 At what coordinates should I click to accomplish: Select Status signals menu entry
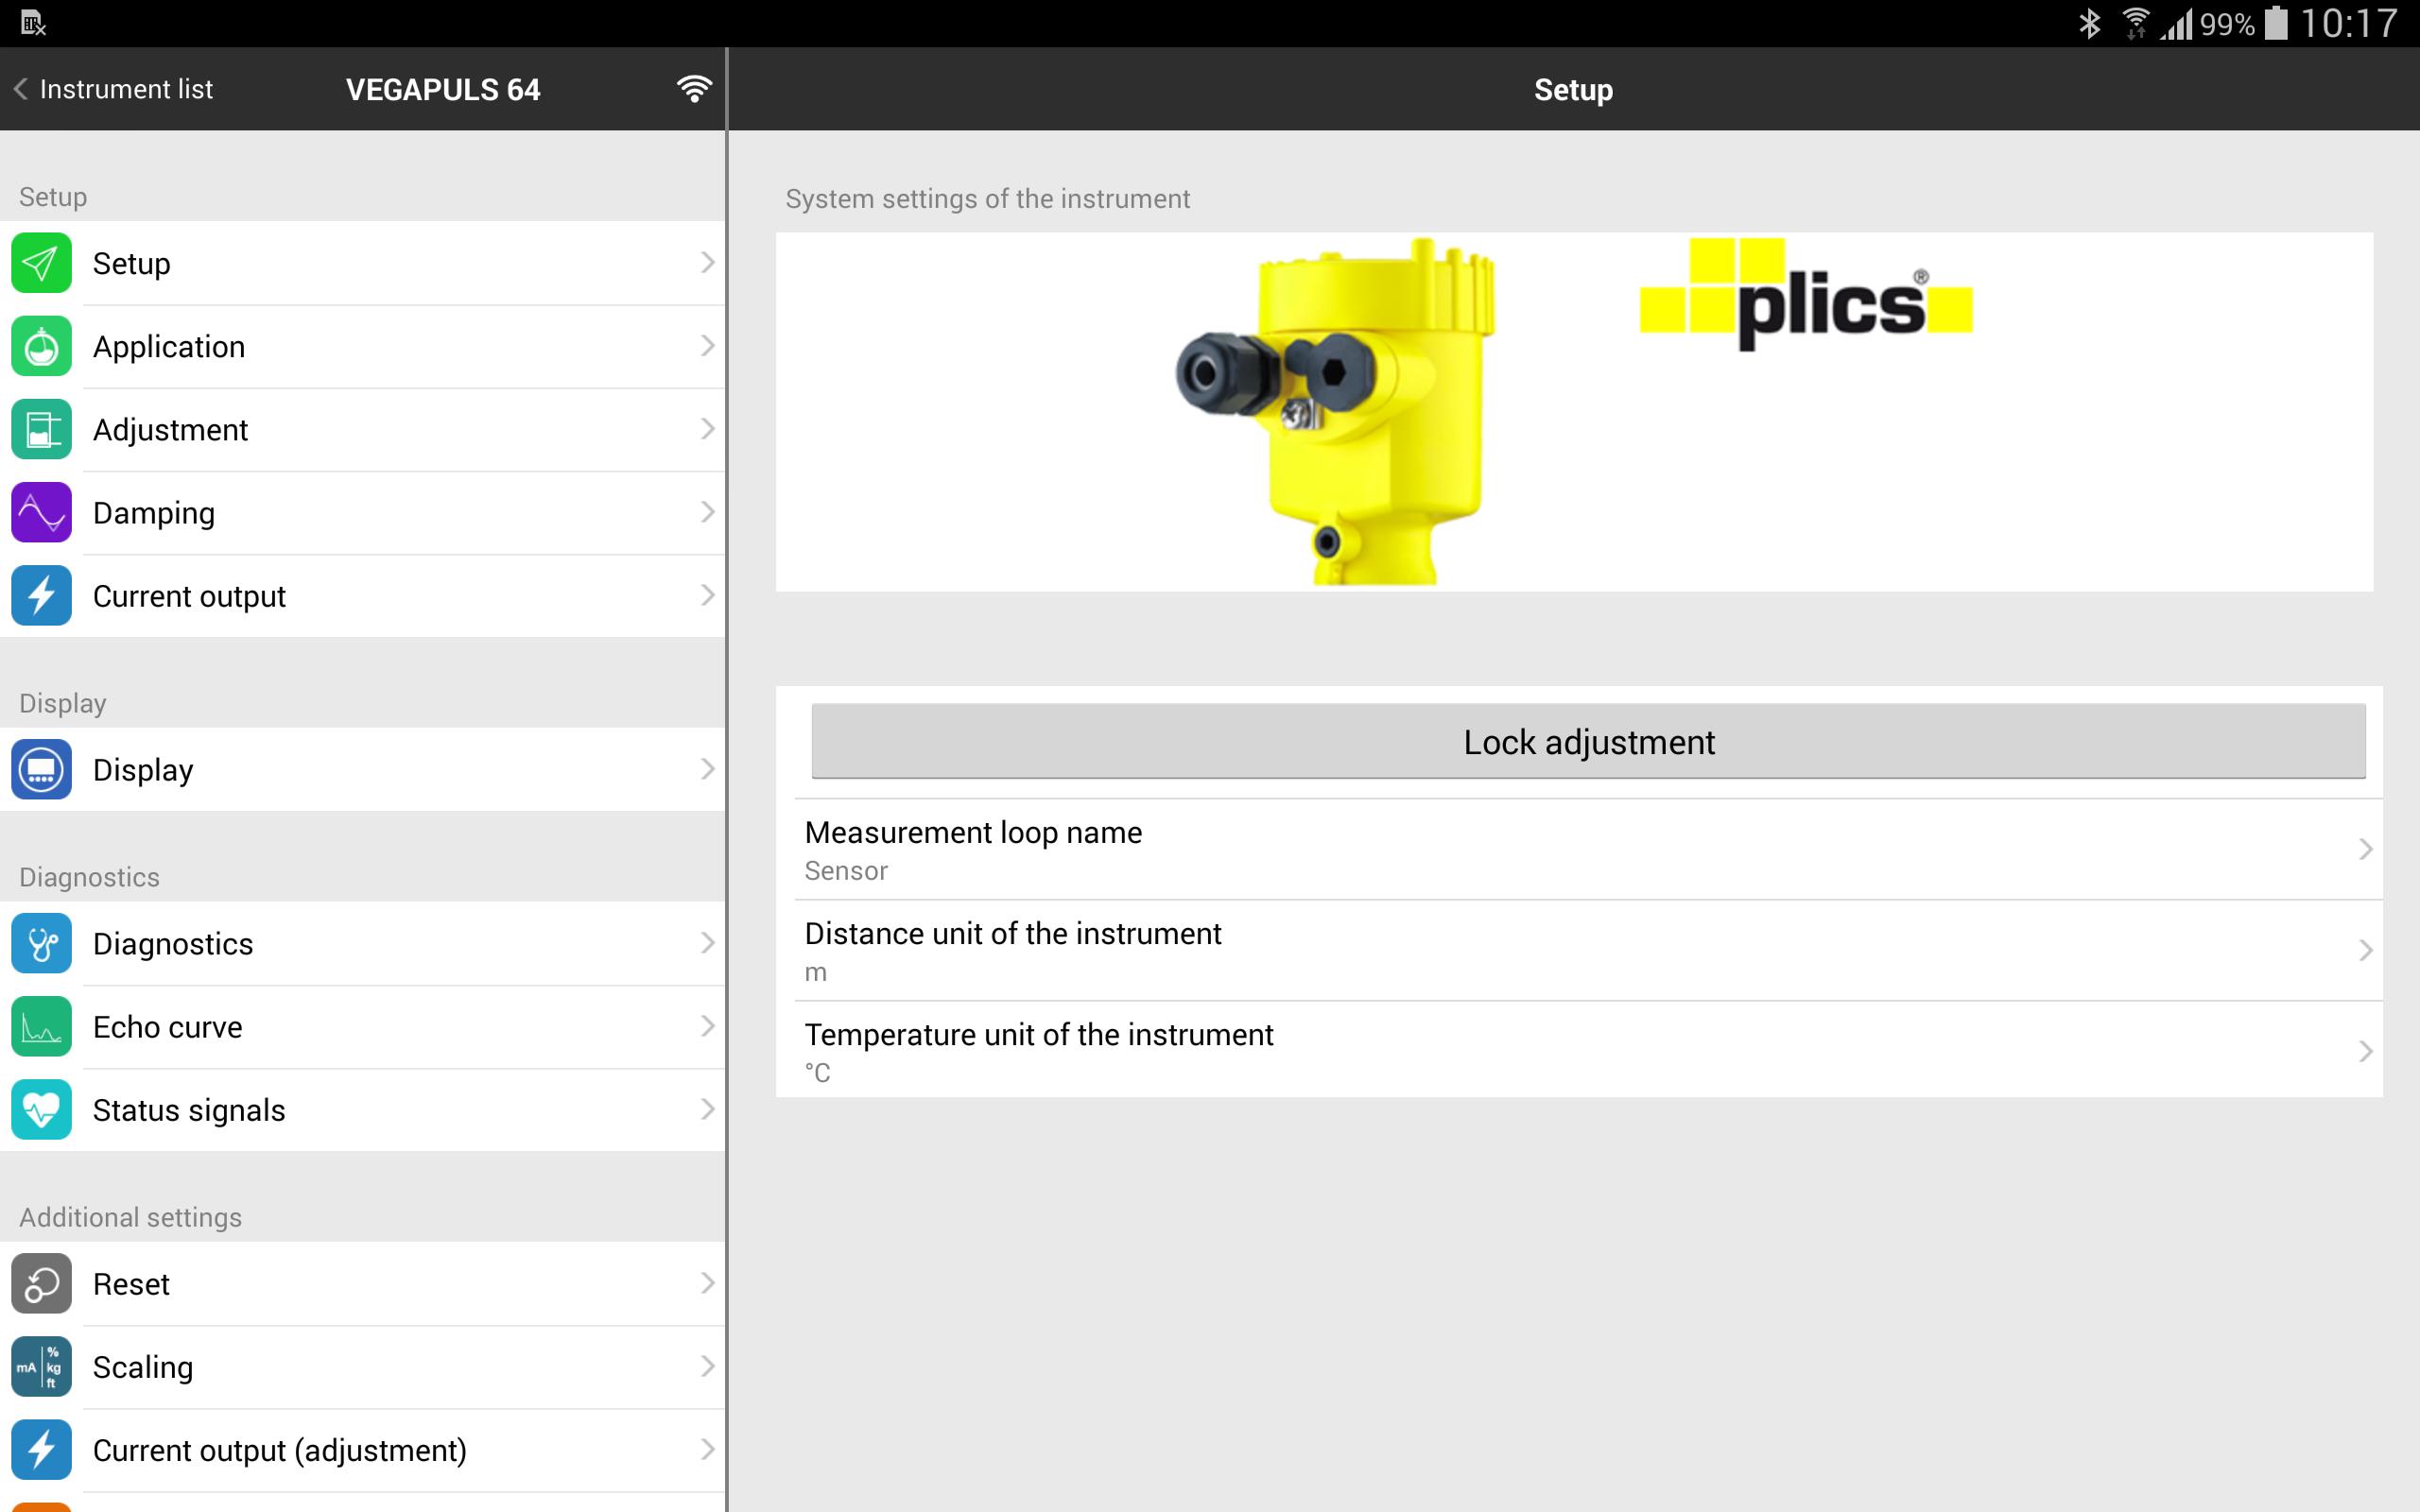[x=189, y=1110]
